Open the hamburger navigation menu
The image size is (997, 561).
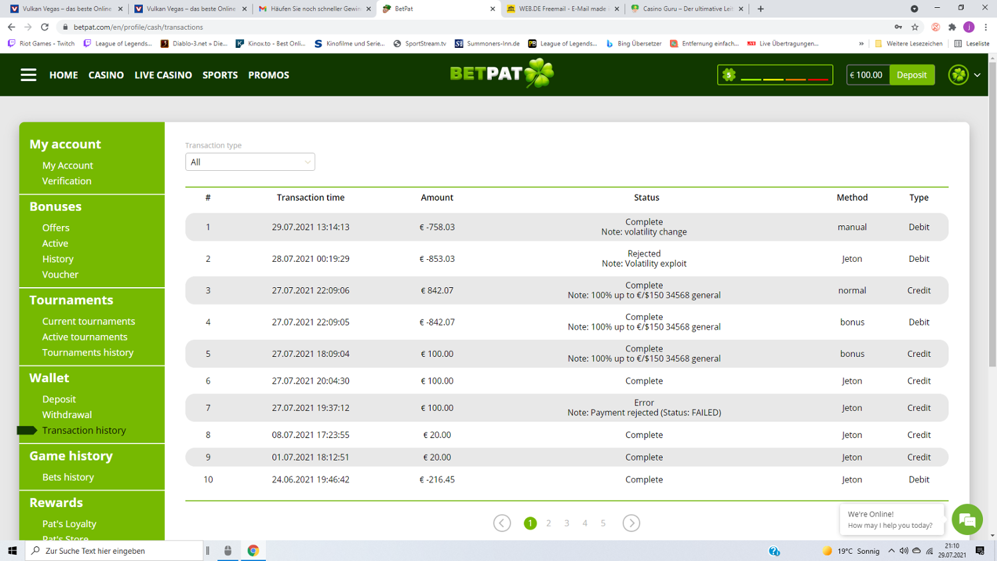[x=28, y=75]
